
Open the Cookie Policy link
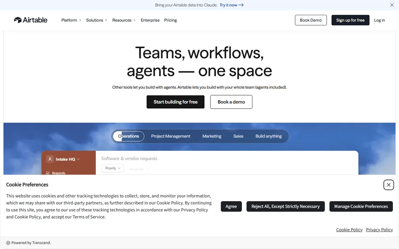click(x=349, y=230)
